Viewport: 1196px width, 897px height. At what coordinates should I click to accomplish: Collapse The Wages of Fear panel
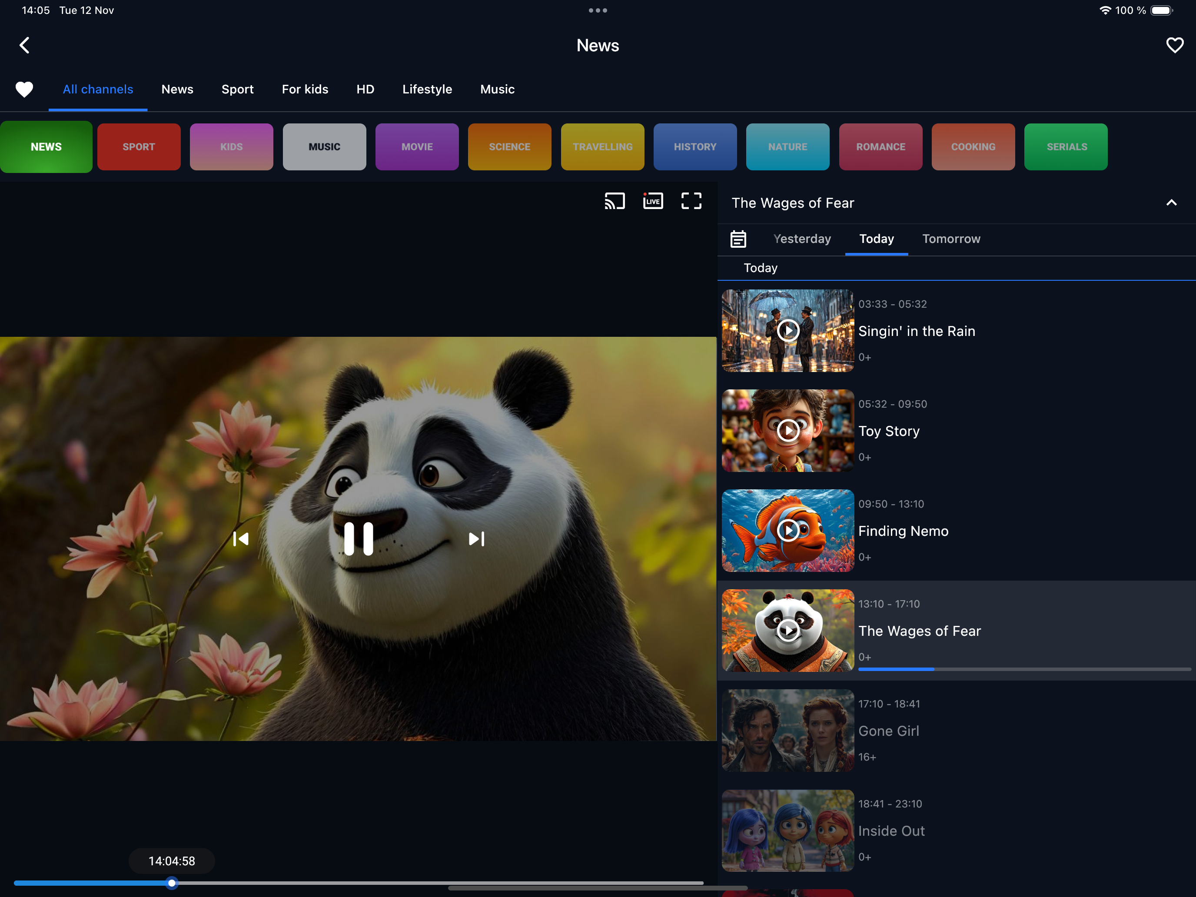[x=1171, y=203]
